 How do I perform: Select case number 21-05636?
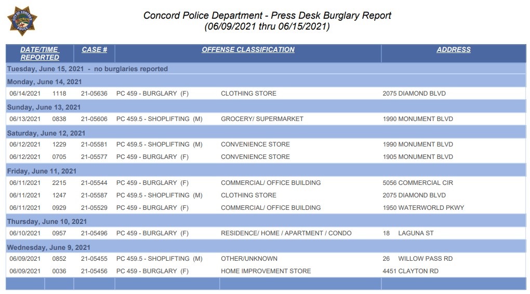point(94,93)
